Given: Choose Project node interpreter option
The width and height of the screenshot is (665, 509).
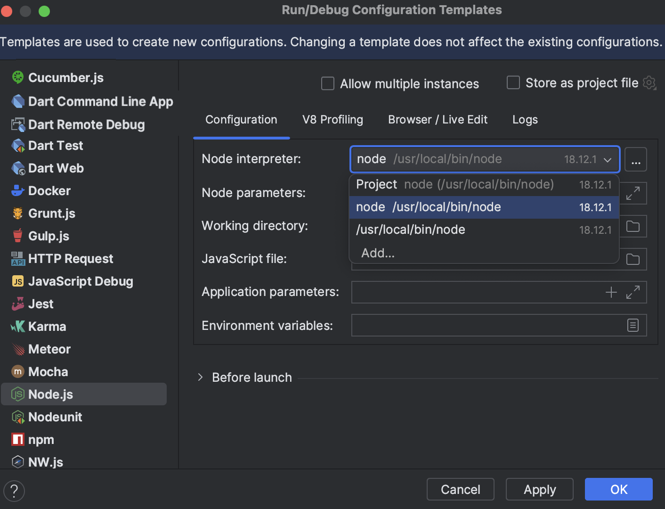Looking at the screenshot, I should pos(484,184).
